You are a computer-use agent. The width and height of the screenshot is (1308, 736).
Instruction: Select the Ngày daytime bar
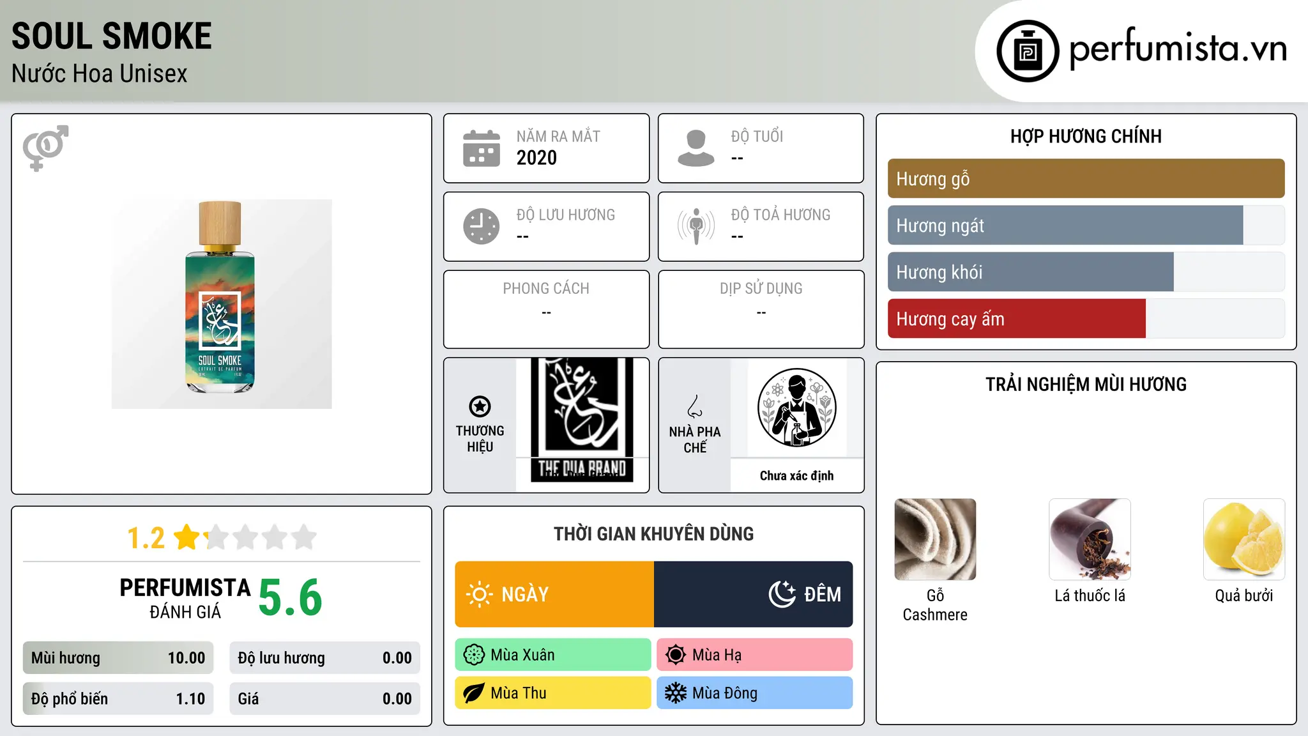(554, 594)
